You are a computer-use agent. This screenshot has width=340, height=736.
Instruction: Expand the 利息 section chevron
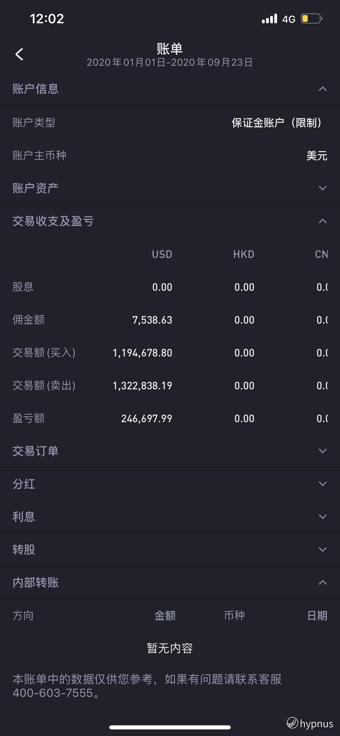coord(322,517)
